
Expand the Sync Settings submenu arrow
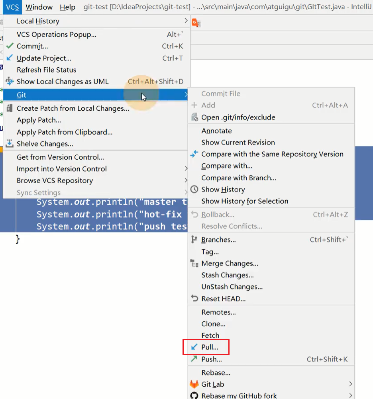(186, 192)
